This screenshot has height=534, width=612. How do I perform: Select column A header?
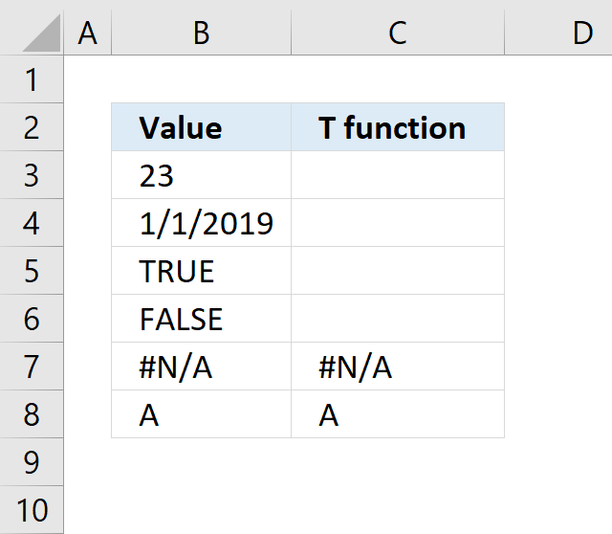click(x=87, y=32)
